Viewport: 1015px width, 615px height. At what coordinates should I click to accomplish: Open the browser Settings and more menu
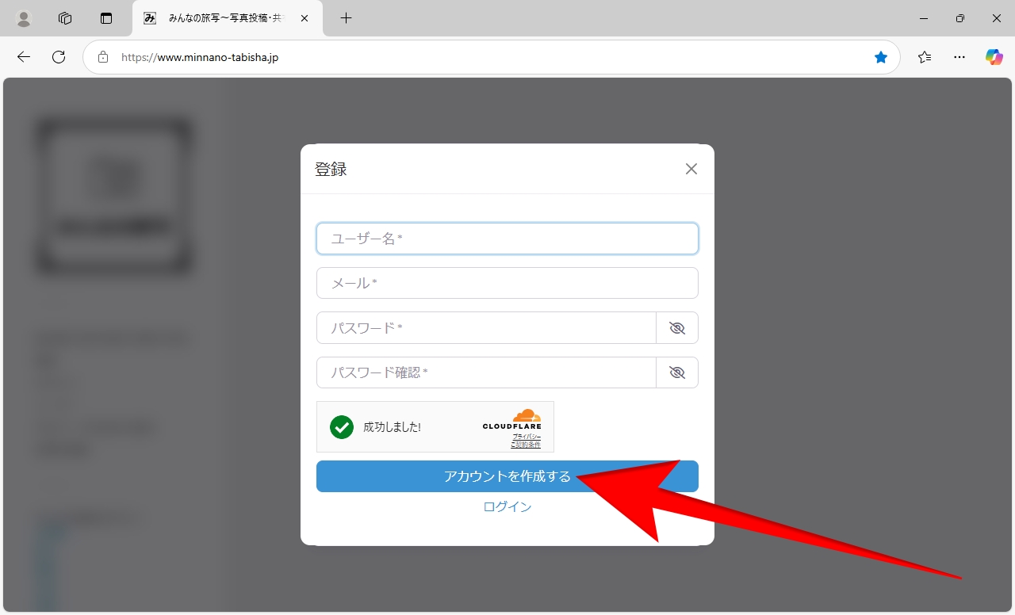(959, 57)
